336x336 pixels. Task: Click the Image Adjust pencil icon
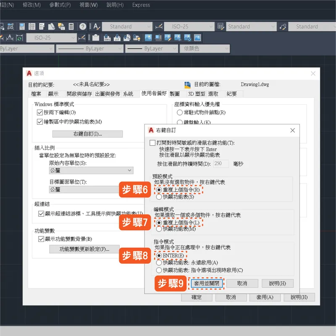tap(168, 38)
